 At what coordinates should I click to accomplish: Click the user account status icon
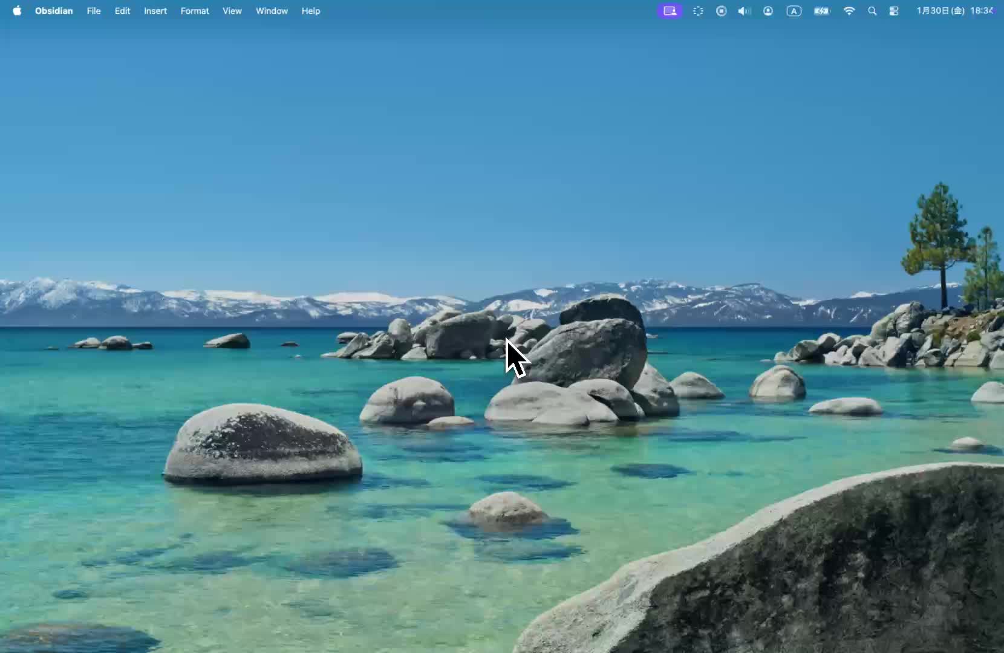(x=768, y=11)
